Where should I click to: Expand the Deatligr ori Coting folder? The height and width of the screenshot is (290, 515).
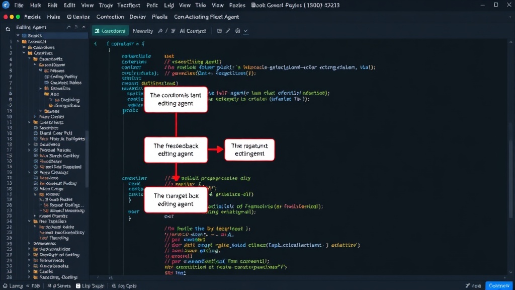pyautogui.click(x=30, y=254)
